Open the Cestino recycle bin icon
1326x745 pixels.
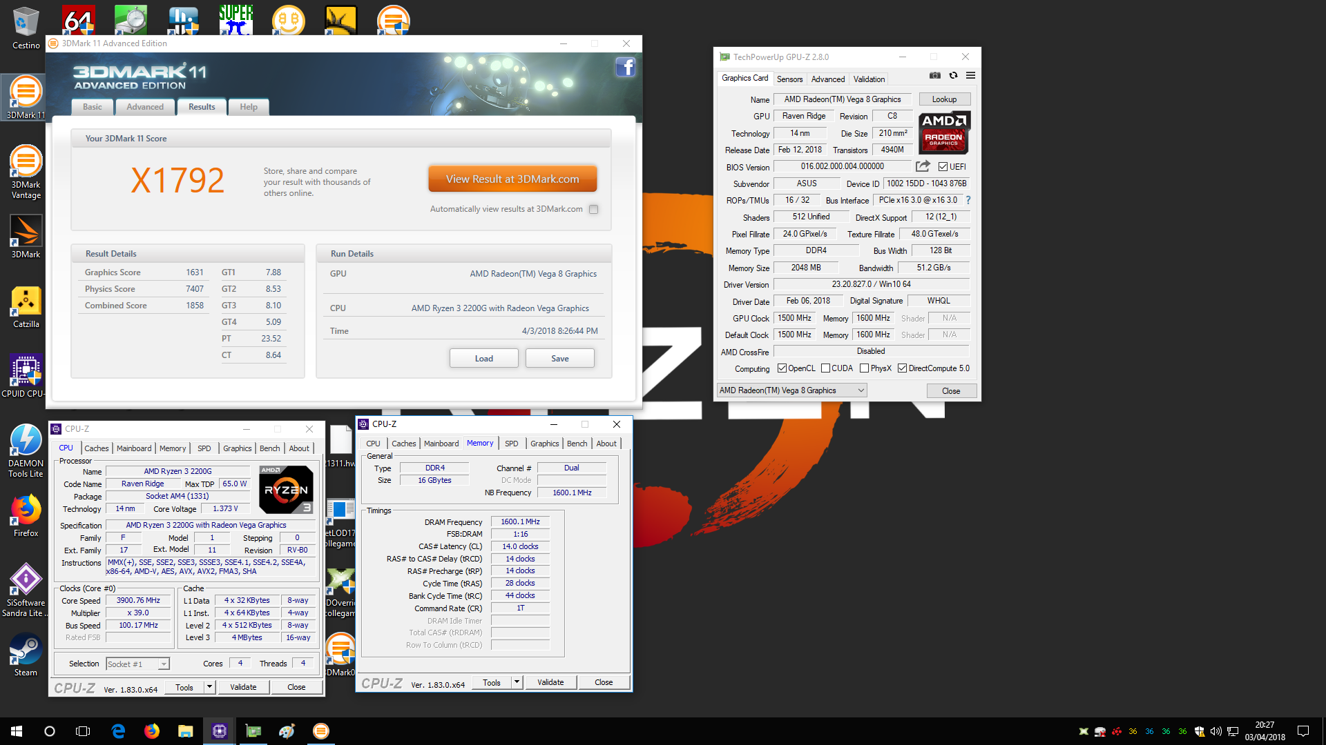tap(26, 28)
